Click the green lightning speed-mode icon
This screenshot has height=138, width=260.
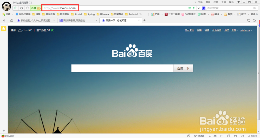point(194,8)
